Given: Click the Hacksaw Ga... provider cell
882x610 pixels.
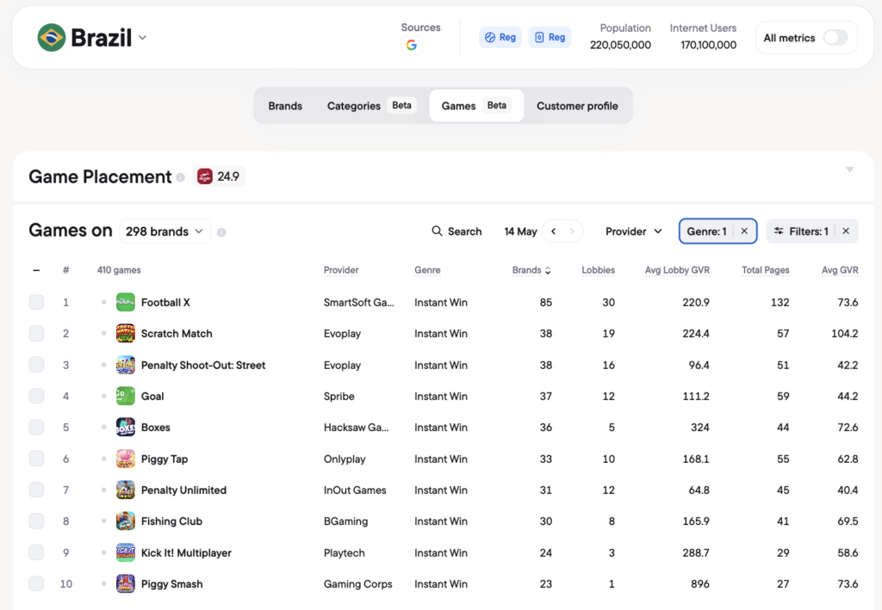Looking at the screenshot, I should [x=356, y=428].
